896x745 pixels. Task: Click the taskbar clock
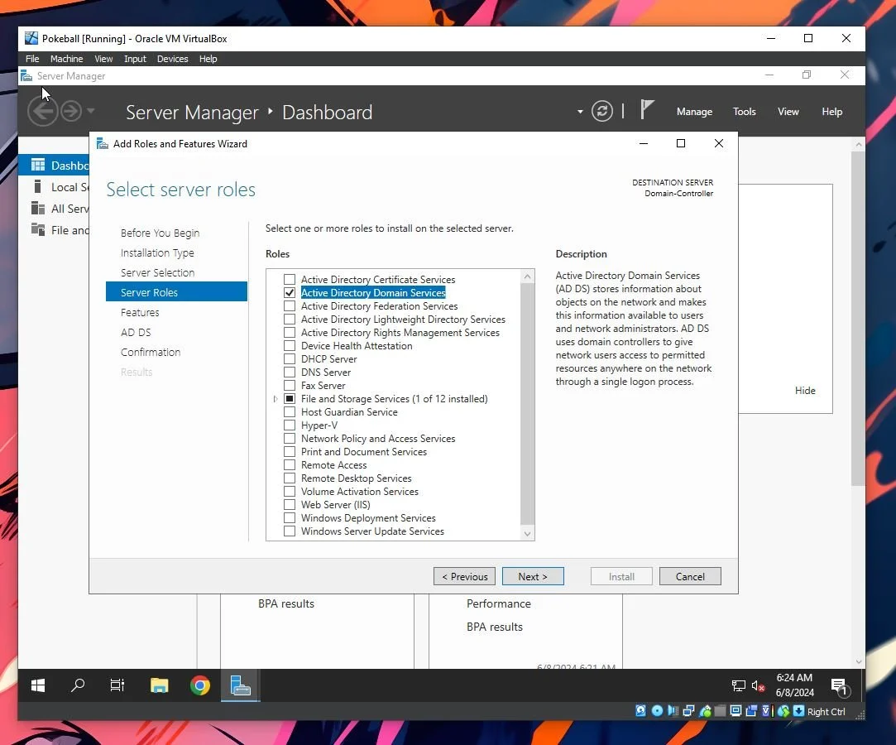point(794,685)
